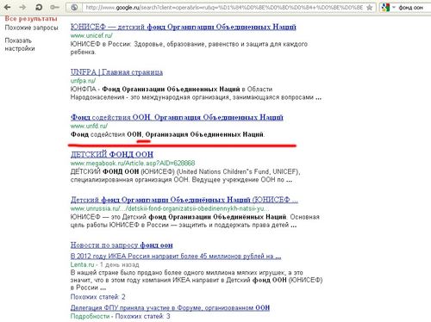The width and height of the screenshot is (431, 322).
Task: Click the site info globe icon in the address bar
Action: (x=74, y=8)
